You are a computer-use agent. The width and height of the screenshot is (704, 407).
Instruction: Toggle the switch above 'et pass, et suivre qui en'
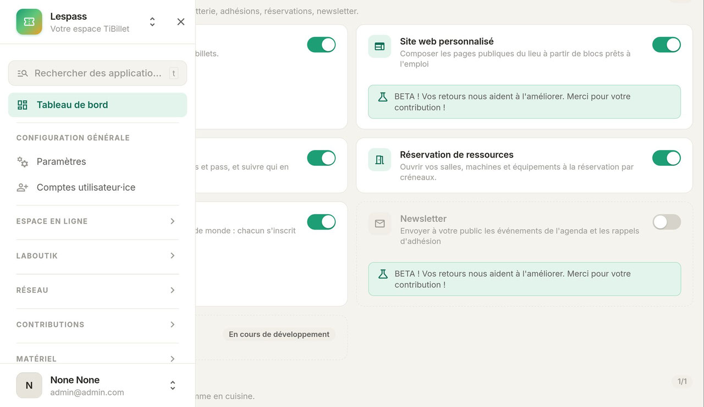click(321, 158)
